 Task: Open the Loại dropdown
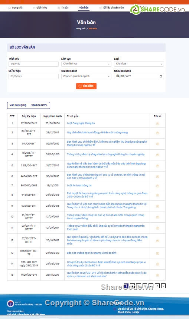coord(139,64)
